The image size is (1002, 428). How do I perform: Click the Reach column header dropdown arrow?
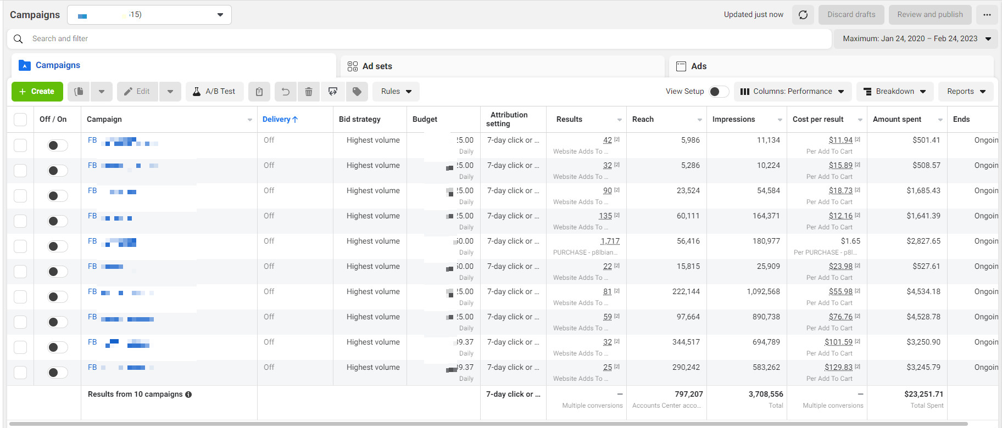[699, 120]
